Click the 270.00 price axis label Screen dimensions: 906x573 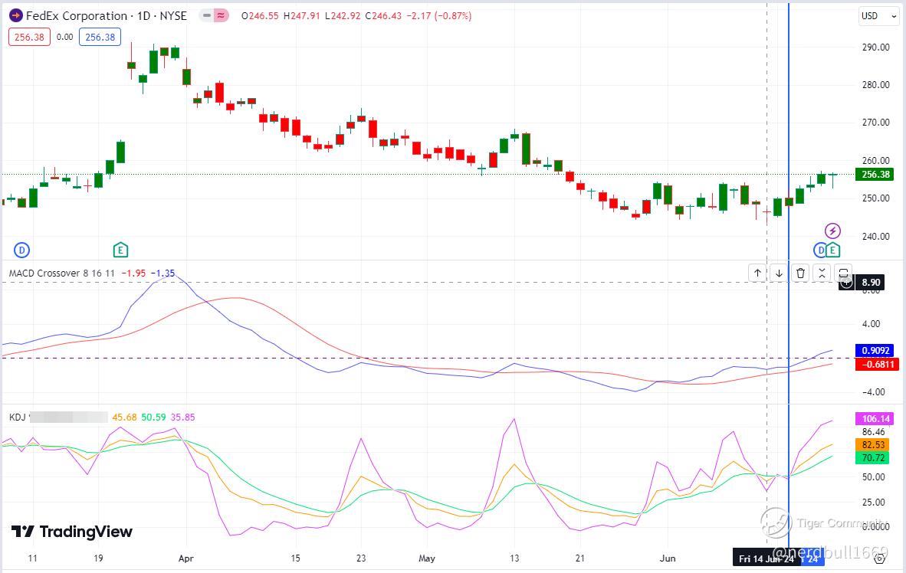875,123
